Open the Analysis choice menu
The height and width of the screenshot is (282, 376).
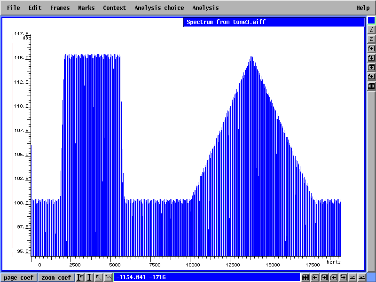(x=159, y=8)
